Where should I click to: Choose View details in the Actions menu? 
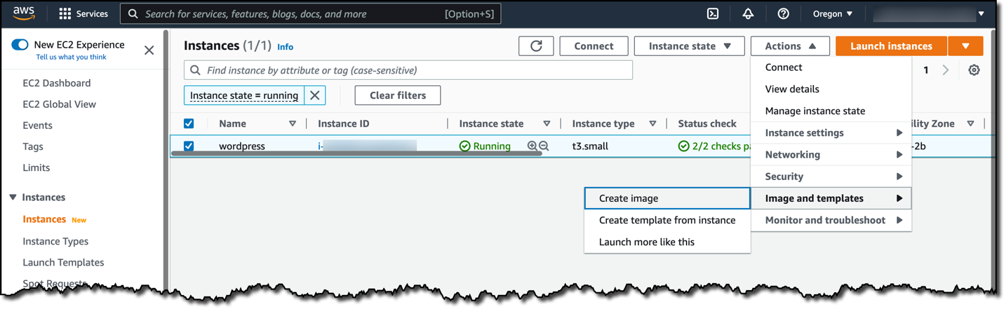(x=831, y=89)
